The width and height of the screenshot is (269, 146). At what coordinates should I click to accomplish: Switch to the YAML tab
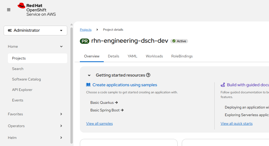click(132, 56)
